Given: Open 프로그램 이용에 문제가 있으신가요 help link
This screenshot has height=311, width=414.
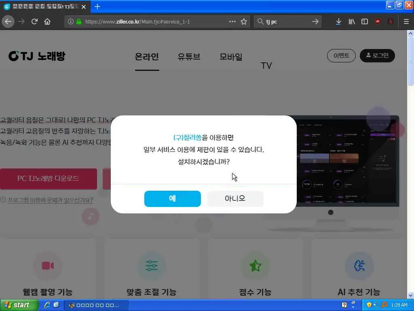Looking at the screenshot, I should (50, 200).
